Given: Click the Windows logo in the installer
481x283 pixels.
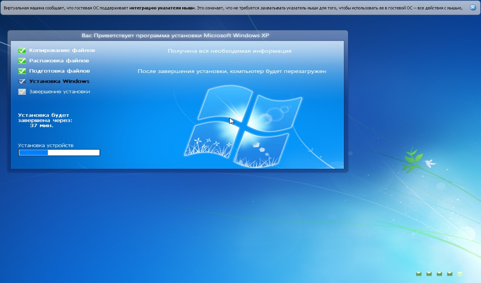Looking at the screenshot, I should pos(243,126).
